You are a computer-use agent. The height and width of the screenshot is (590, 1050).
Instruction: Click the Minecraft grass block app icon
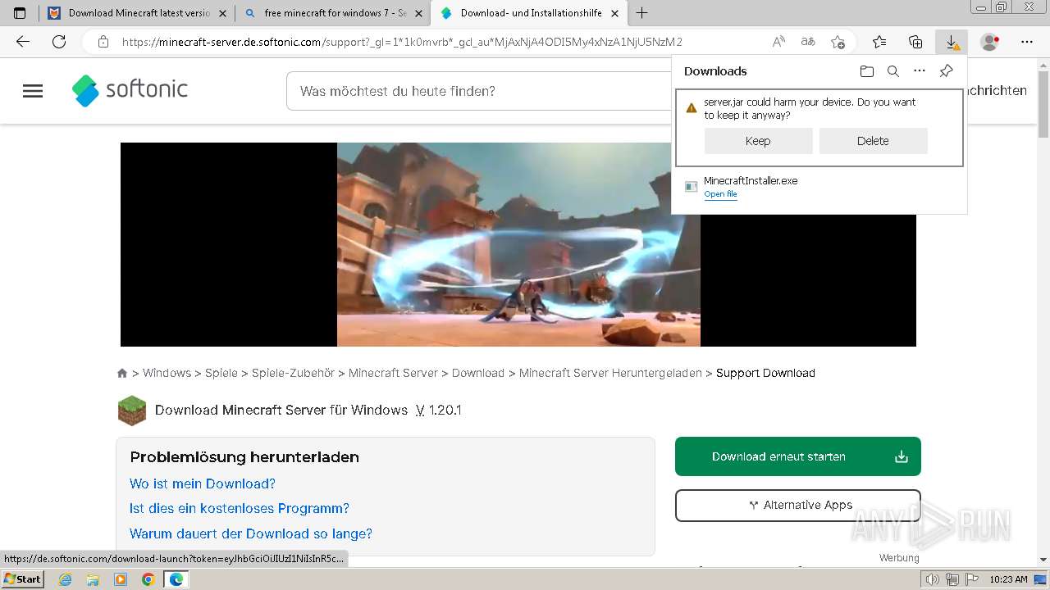pos(132,411)
